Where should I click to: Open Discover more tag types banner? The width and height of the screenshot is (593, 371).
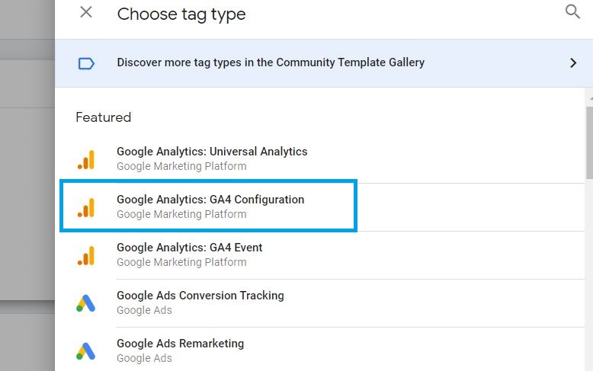(324, 63)
